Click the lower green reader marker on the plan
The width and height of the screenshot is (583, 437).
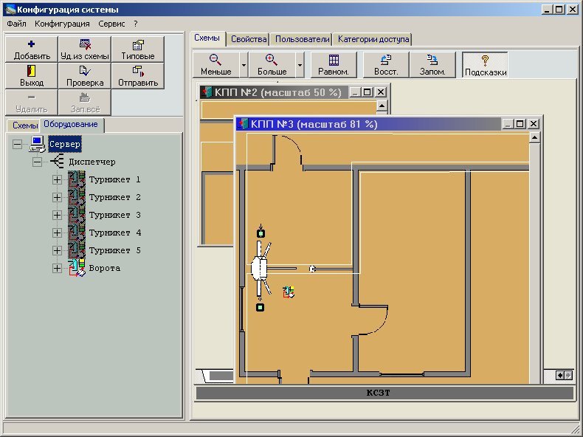(261, 307)
